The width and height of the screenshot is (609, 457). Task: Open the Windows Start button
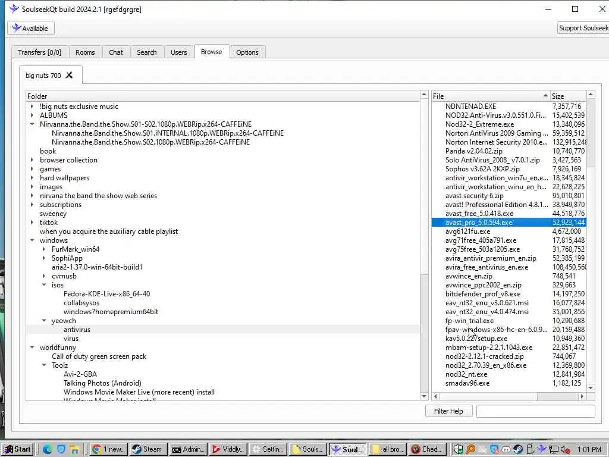click(x=17, y=449)
